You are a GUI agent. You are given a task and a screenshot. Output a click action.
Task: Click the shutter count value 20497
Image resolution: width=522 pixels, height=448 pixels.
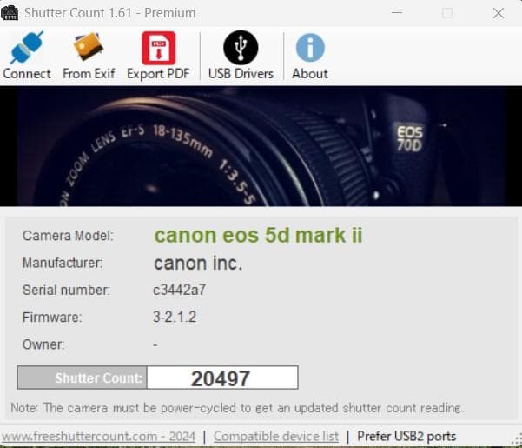pyautogui.click(x=222, y=378)
